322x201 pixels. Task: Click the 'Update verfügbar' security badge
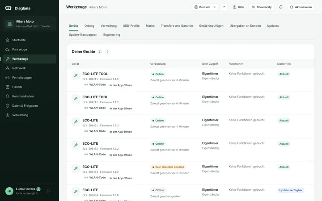pos(291,190)
